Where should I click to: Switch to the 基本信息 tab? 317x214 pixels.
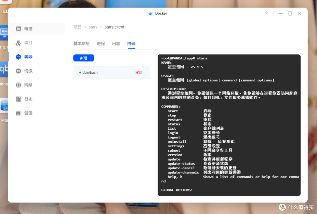(x=82, y=44)
